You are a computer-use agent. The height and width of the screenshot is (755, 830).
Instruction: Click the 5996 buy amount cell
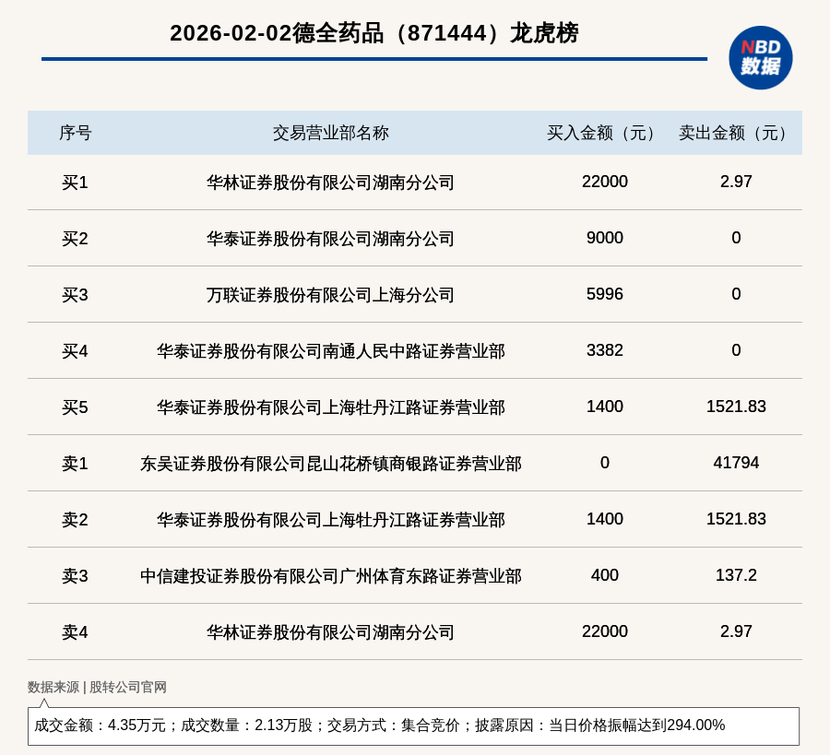[604, 294]
